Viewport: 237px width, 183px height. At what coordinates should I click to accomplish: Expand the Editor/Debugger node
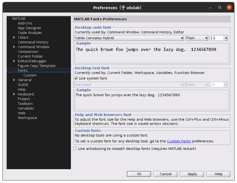pos(14,61)
